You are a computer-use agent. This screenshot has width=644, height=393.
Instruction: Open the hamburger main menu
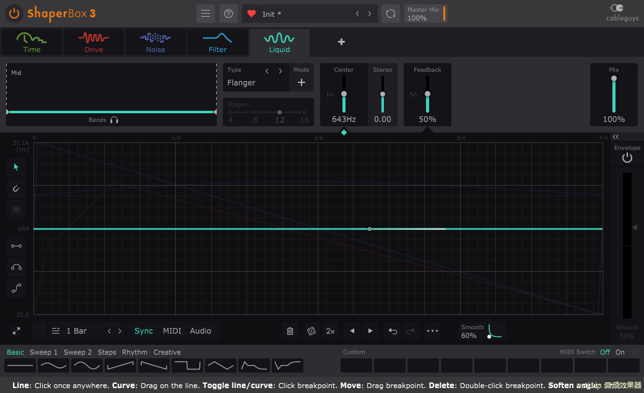(206, 14)
